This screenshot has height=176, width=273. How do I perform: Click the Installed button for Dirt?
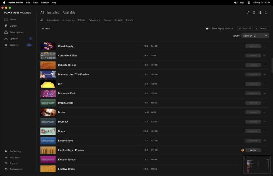[253, 84]
